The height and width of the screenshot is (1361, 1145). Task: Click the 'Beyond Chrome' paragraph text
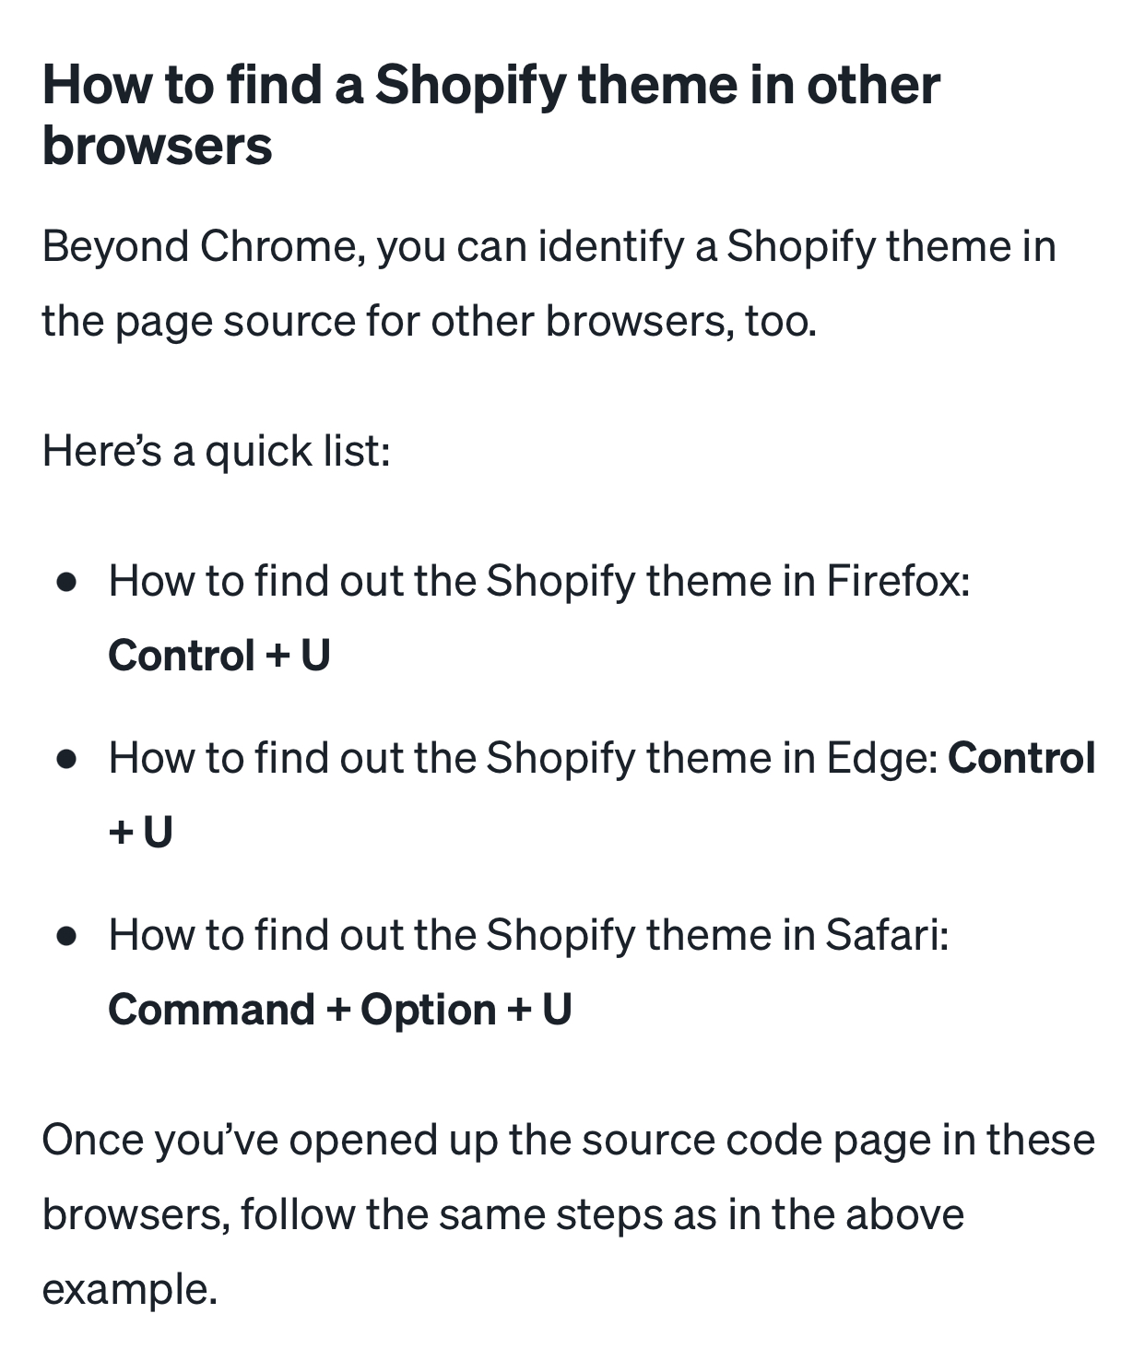(549, 284)
